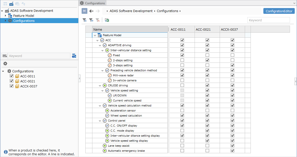Click the Keyword field above the table

pyautogui.click(x=269, y=20)
